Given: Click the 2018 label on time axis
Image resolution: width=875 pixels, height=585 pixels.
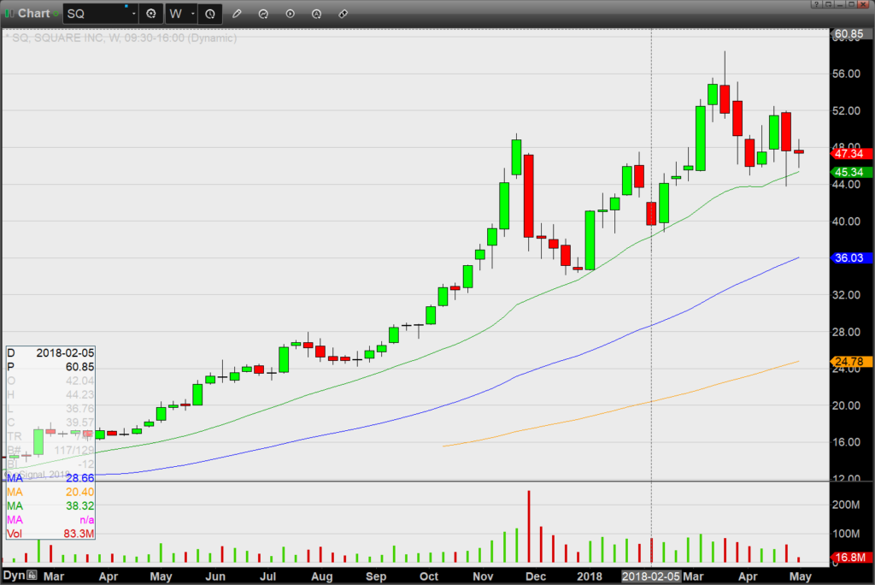Looking at the screenshot, I should point(590,576).
